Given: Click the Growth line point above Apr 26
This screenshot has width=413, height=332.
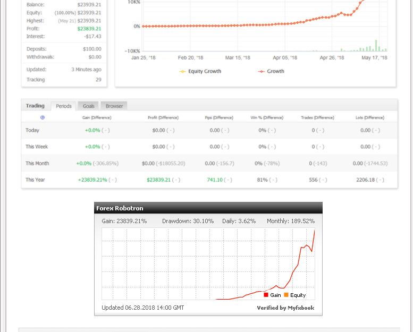Looking at the screenshot, I should point(332,16).
